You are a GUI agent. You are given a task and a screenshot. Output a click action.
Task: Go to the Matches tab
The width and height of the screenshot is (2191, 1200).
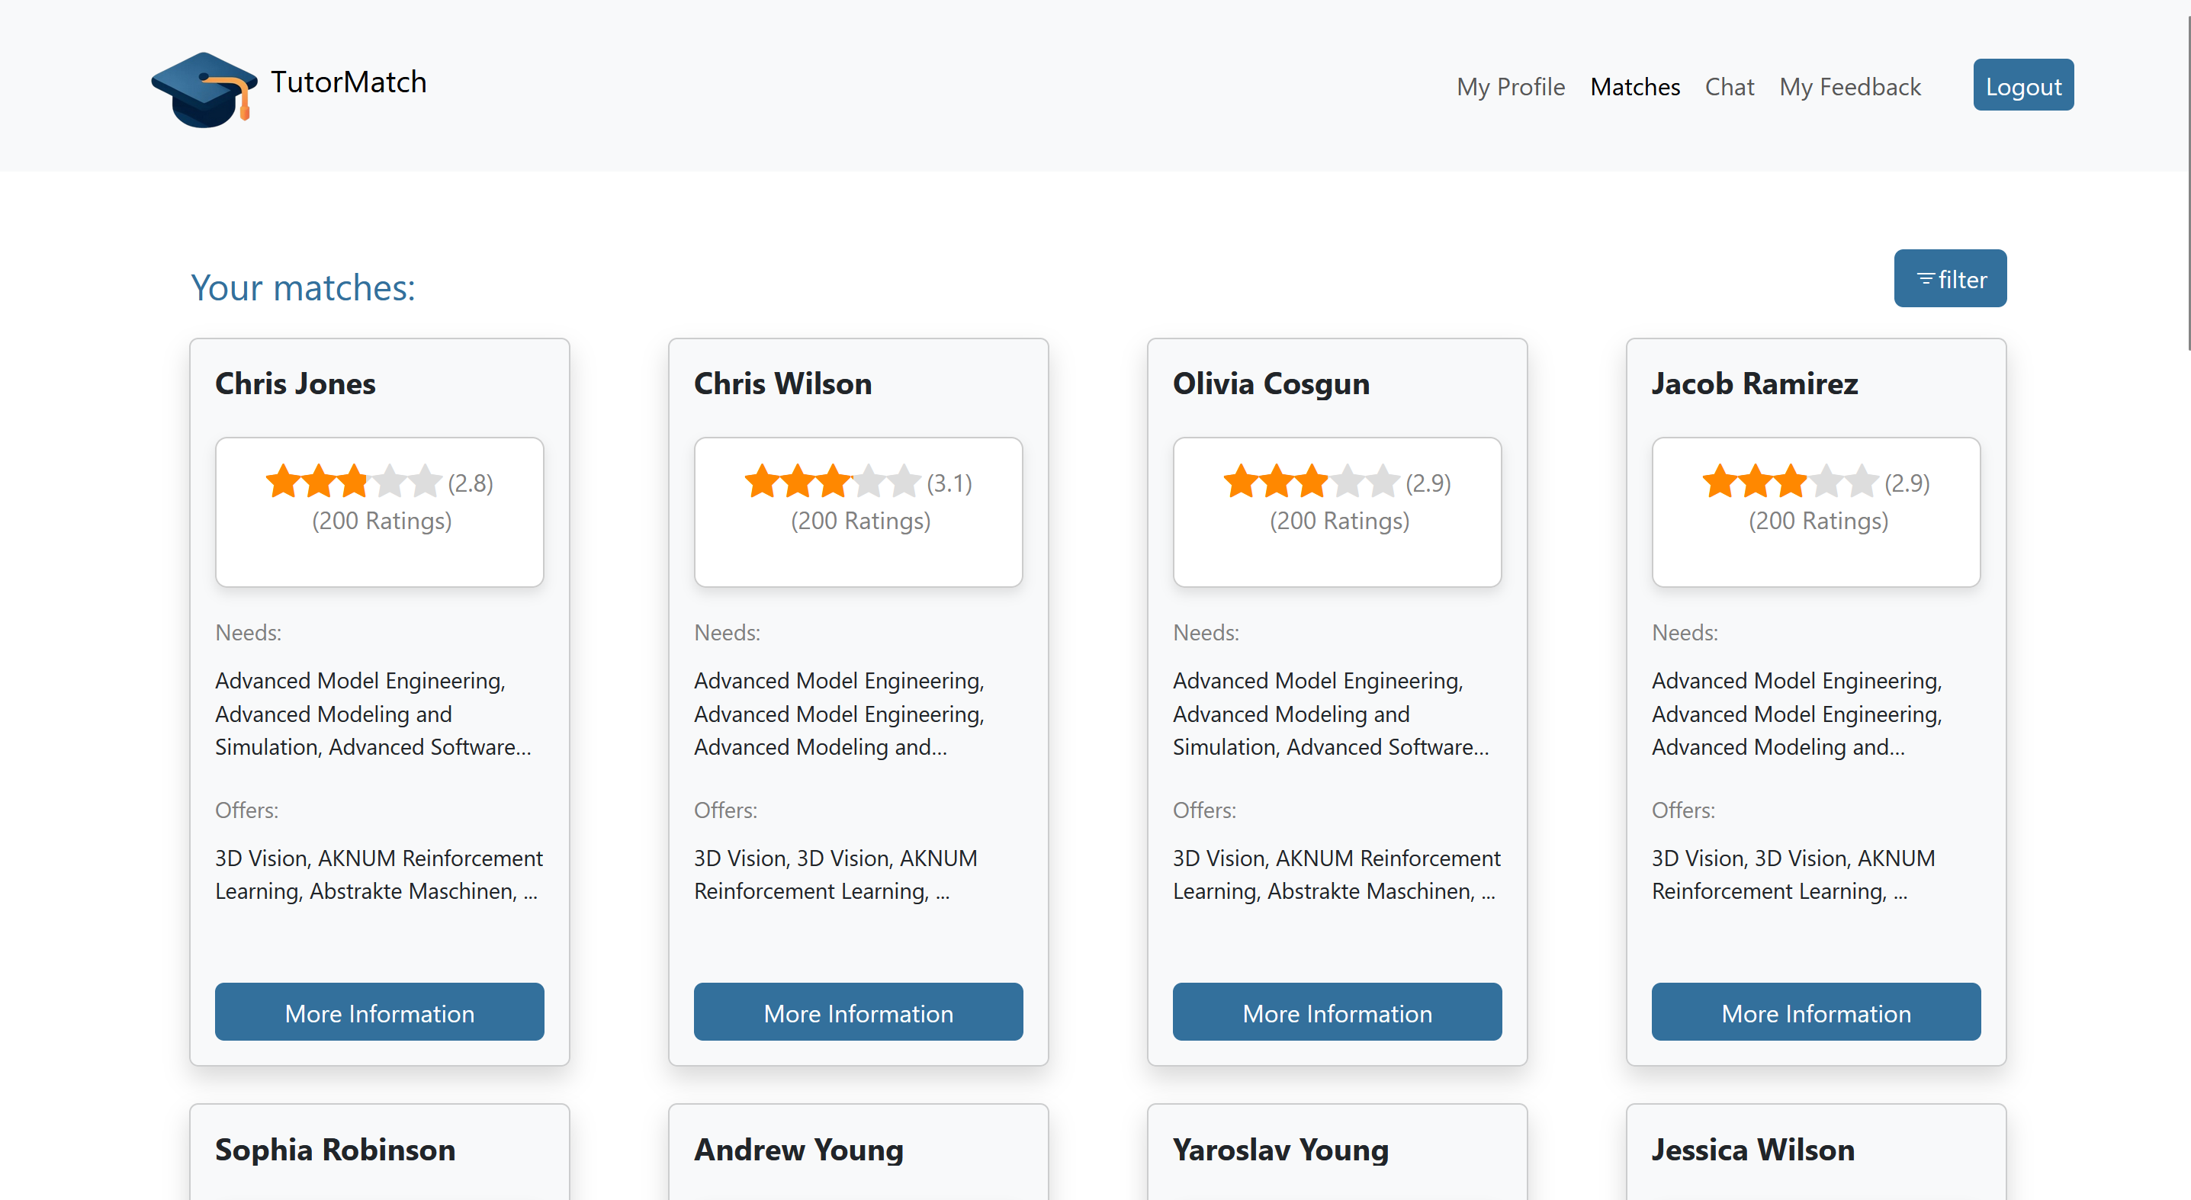(1635, 86)
